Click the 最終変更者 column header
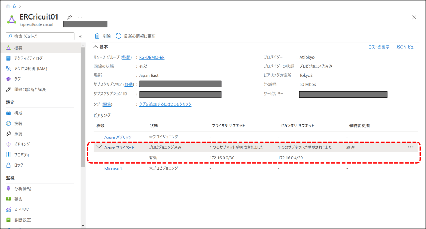Image resolution: width=426 pixels, height=229 pixels. [360, 126]
